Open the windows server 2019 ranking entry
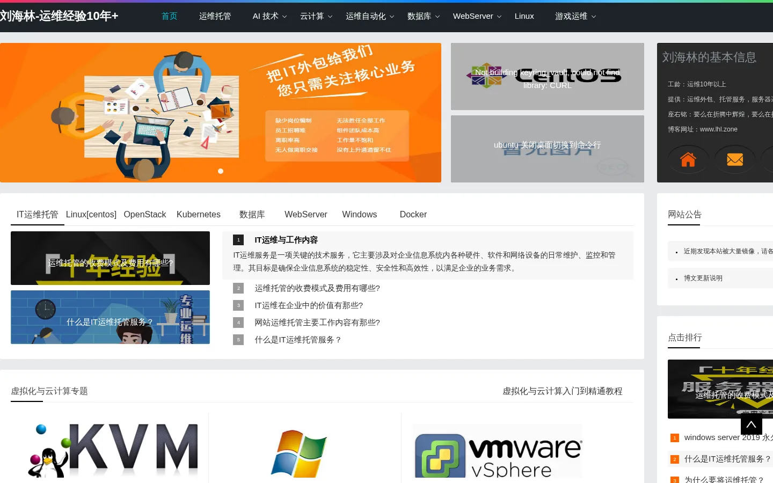 coord(728,437)
